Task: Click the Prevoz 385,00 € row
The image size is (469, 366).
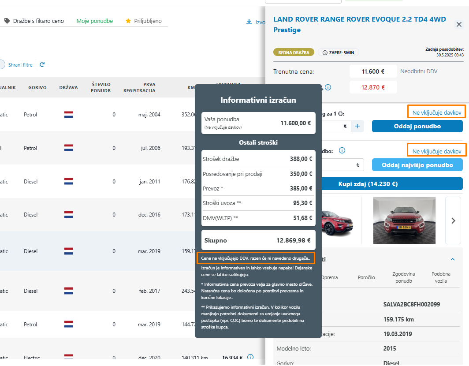Action: [x=257, y=188]
